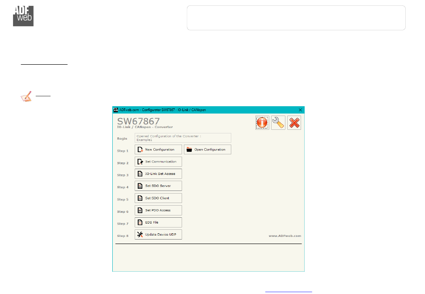
Task: Open IO-Link Set Access
Action: [158, 174]
